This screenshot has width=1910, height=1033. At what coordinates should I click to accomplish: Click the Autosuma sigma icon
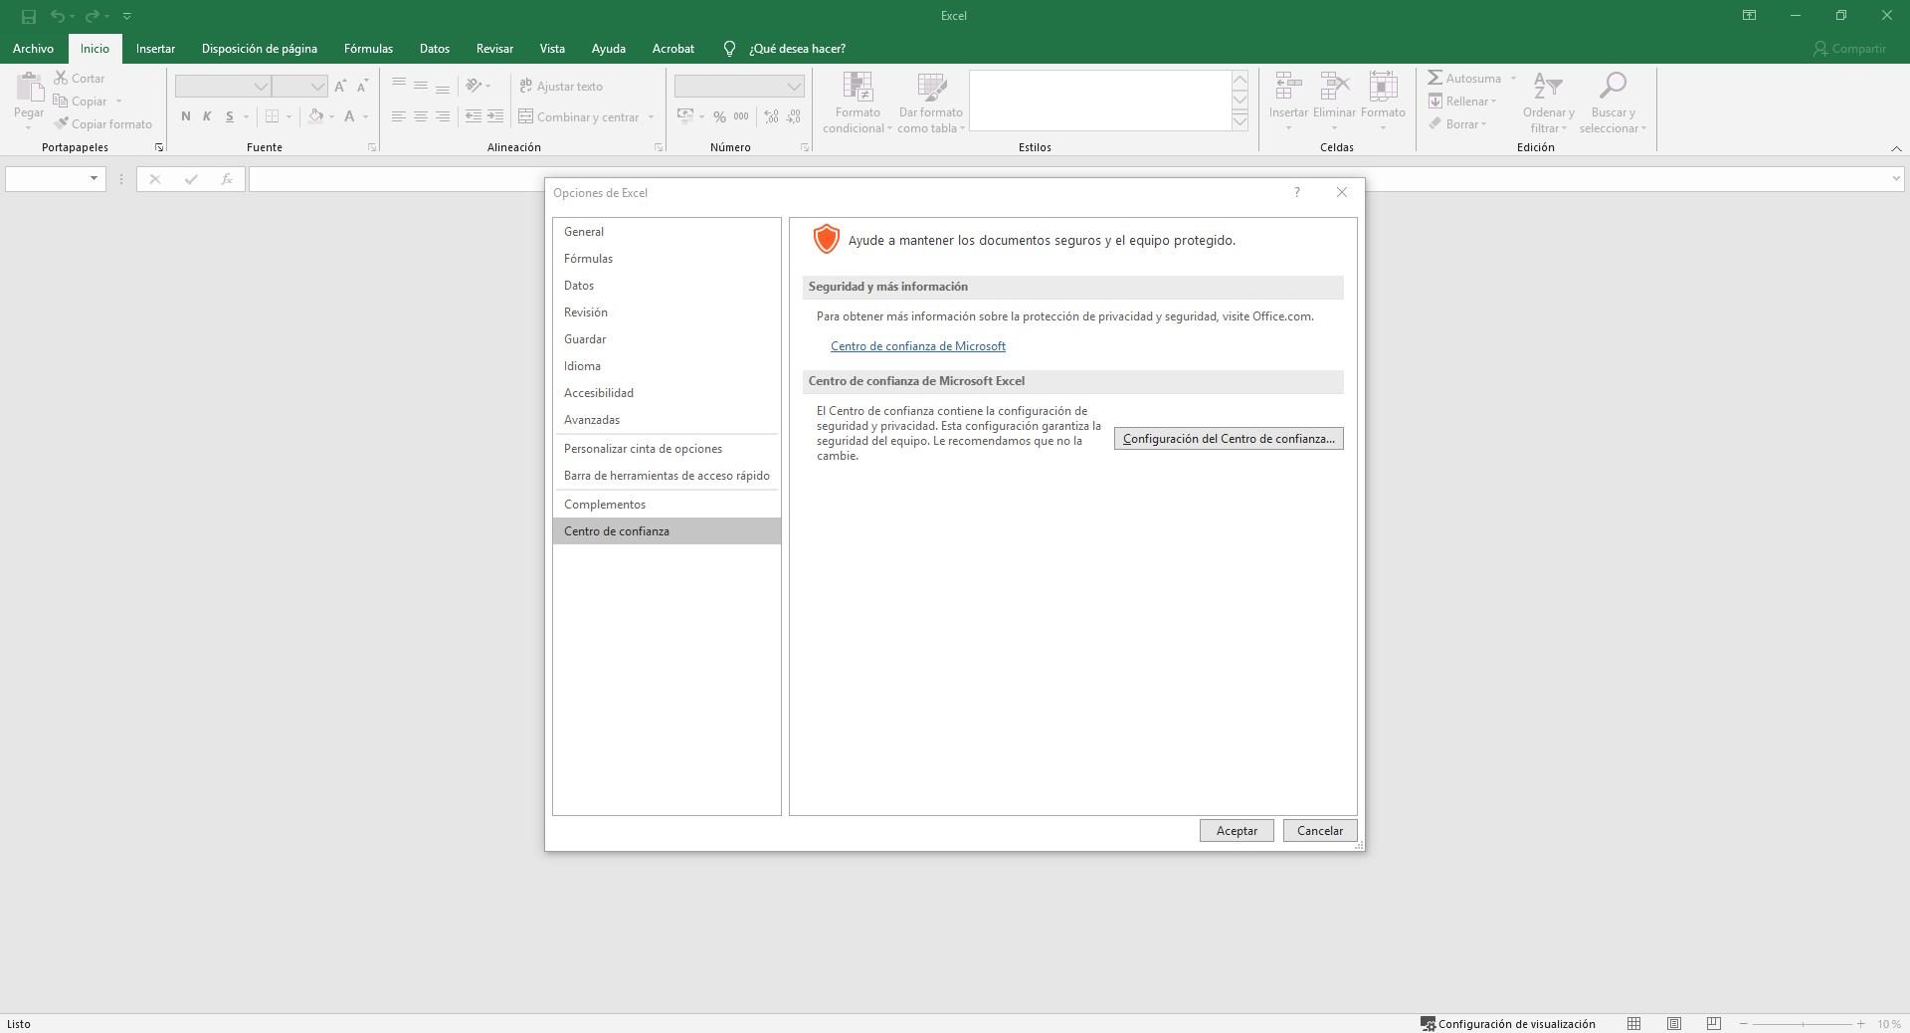[1435, 78]
